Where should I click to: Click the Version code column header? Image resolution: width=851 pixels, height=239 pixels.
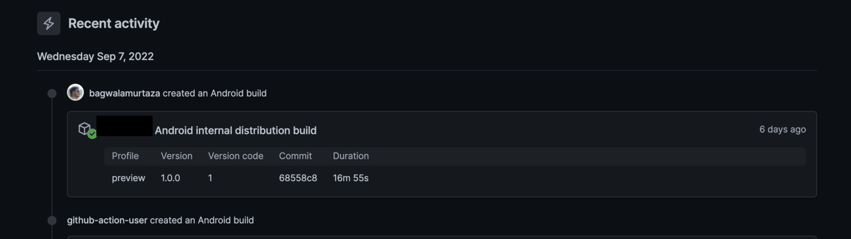click(x=235, y=156)
